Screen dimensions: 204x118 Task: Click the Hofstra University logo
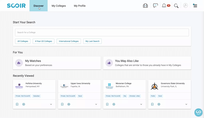(x=19, y=86)
